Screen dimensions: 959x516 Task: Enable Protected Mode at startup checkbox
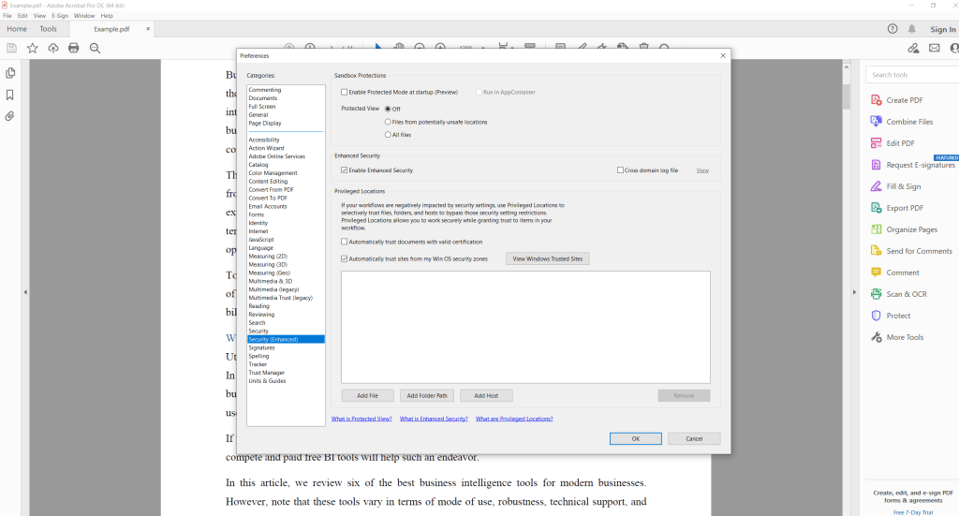point(345,93)
